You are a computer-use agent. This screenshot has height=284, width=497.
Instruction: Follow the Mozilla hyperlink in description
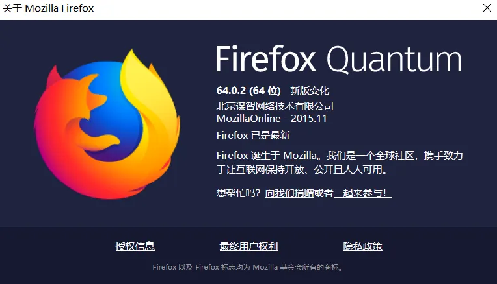[300, 156]
